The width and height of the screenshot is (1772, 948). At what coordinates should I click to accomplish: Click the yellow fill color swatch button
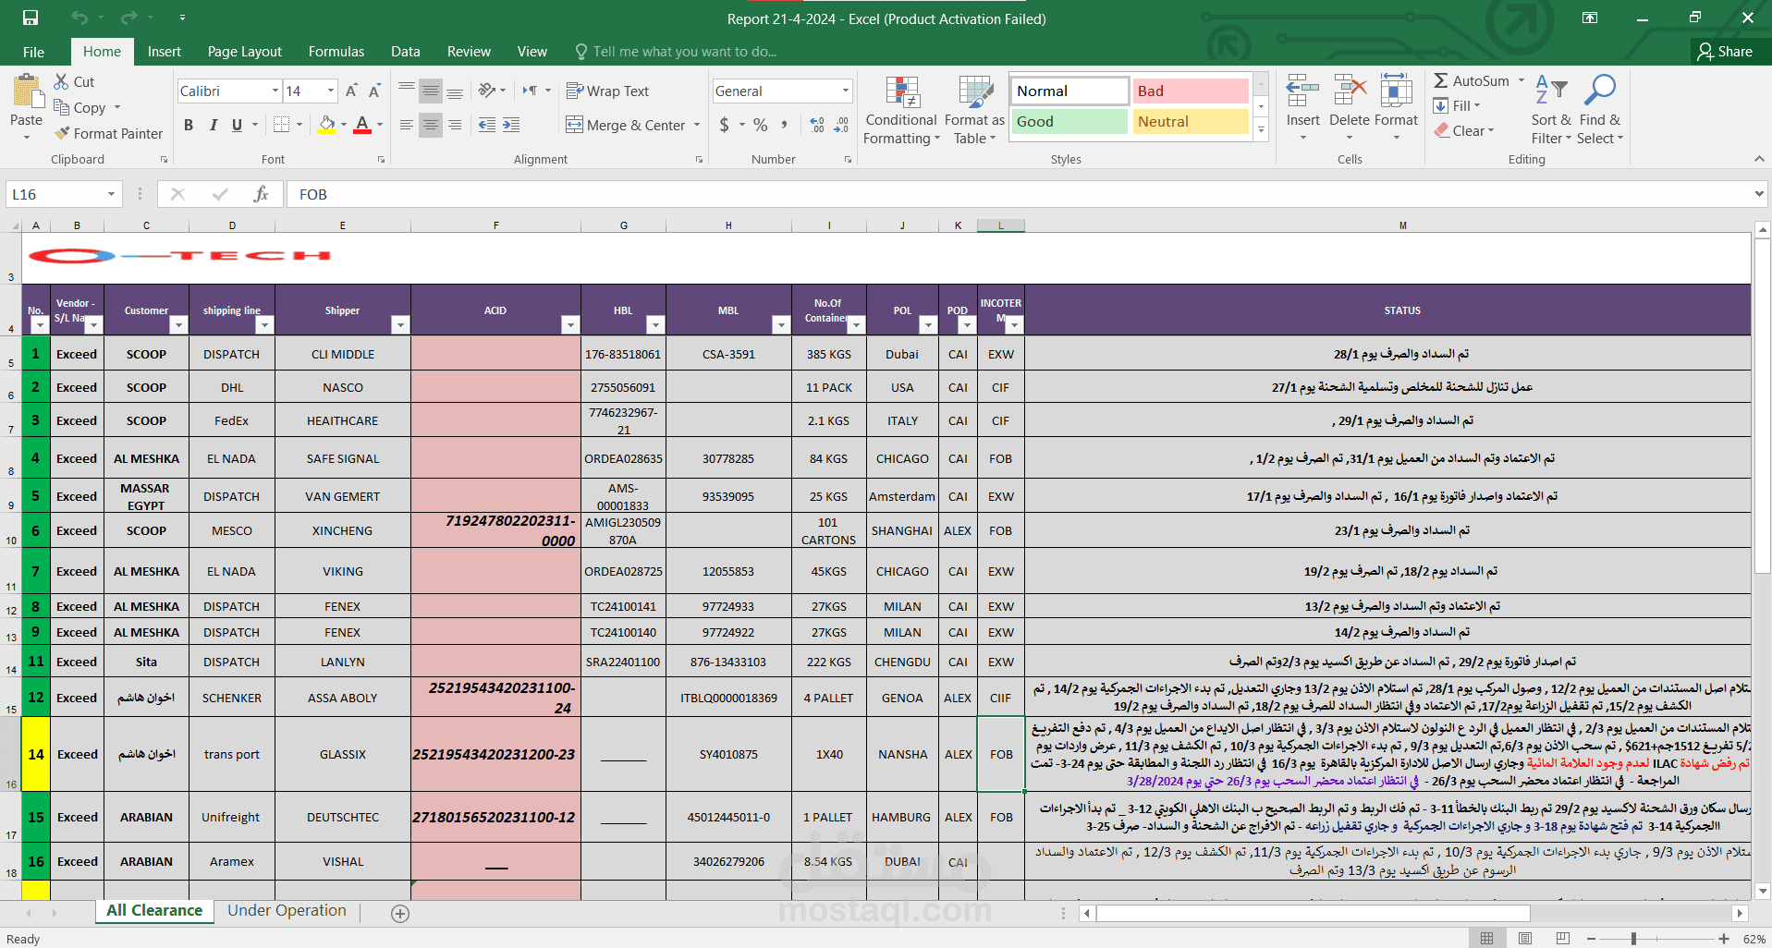(x=327, y=125)
